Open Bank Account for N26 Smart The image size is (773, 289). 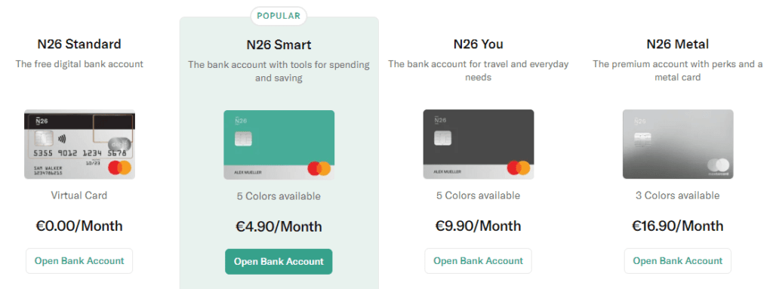279,262
